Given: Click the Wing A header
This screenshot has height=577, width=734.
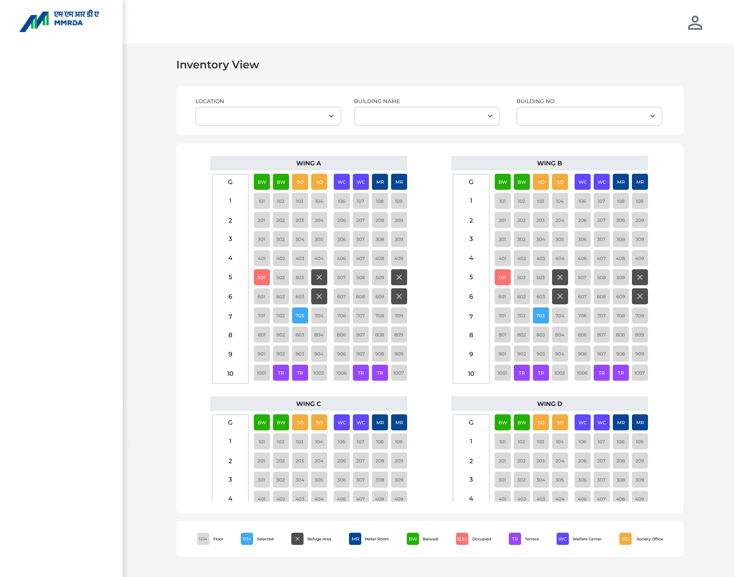Looking at the screenshot, I should [309, 163].
